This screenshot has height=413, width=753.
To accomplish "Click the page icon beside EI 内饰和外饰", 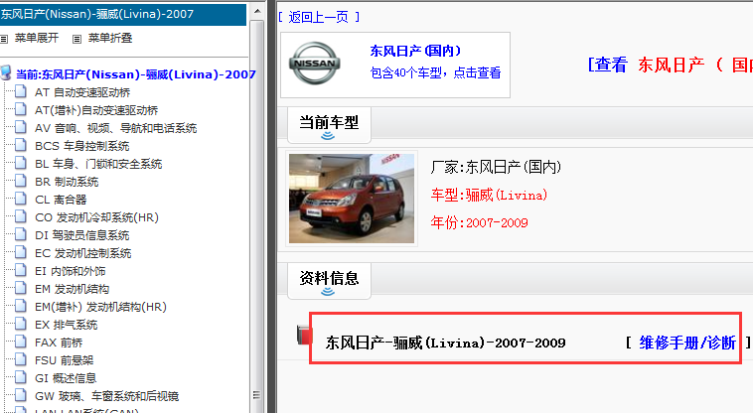I will pos(21,270).
